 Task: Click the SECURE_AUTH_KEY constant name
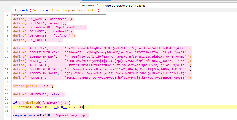point(44,52)
